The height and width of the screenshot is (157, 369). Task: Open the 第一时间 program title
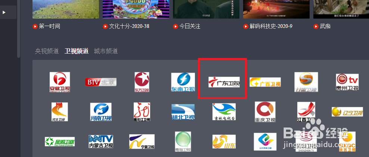coord(50,26)
